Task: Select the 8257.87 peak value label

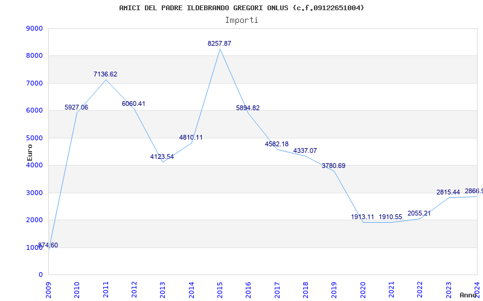Action: tap(219, 43)
